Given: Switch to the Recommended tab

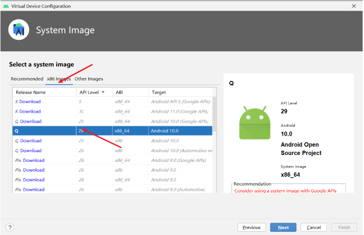Looking at the screenshot, I should [x=27, y=79].
